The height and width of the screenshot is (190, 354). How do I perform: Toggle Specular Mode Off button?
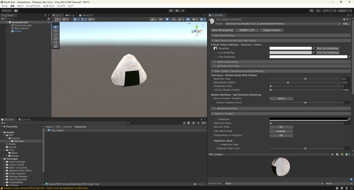tap(281, 127)
